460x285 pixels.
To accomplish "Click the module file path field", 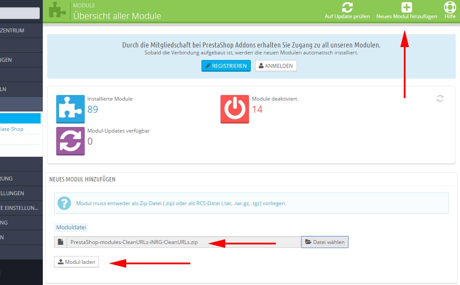I will coord(184,242).
